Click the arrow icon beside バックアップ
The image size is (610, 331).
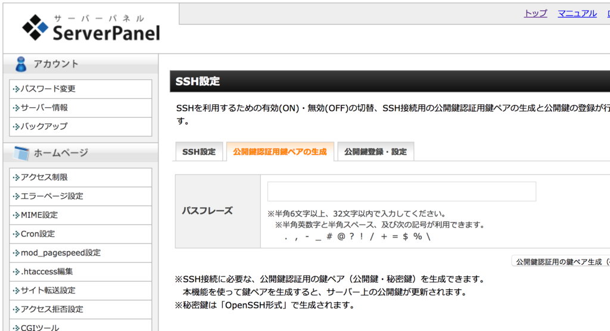click(x=16, y=127)
